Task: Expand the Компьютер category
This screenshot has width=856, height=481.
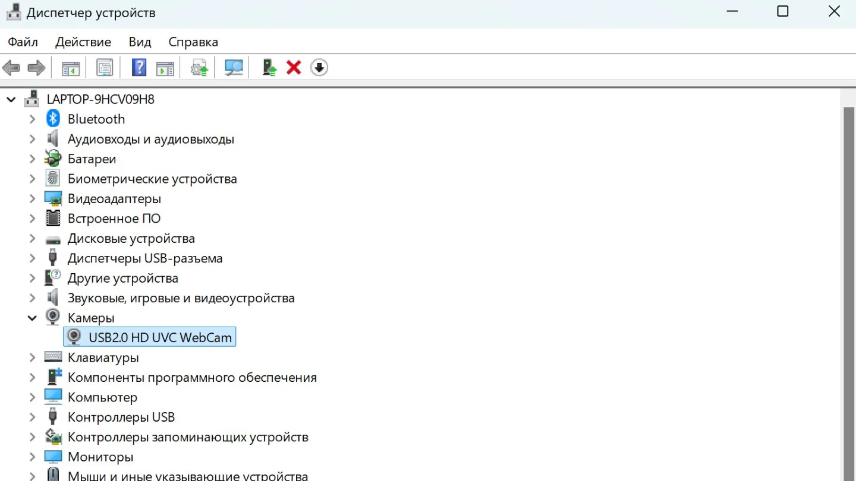Action: (x=33, y=397)
